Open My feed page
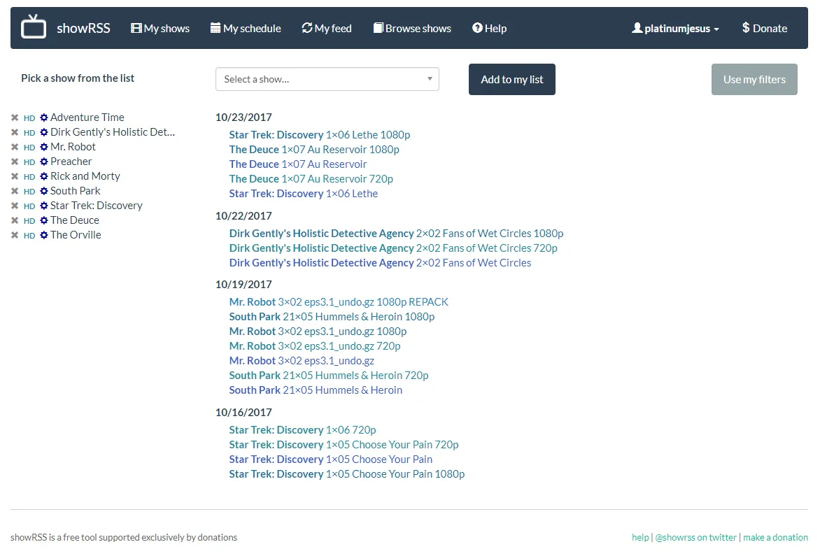834x556 pixels. tap(327, 28)
